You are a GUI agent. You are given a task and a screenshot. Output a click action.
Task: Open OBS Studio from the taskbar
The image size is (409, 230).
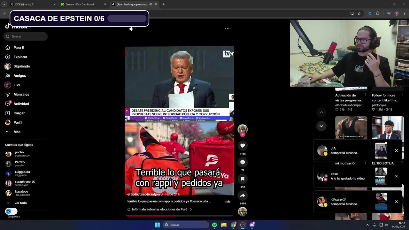[x=243, y=225]
